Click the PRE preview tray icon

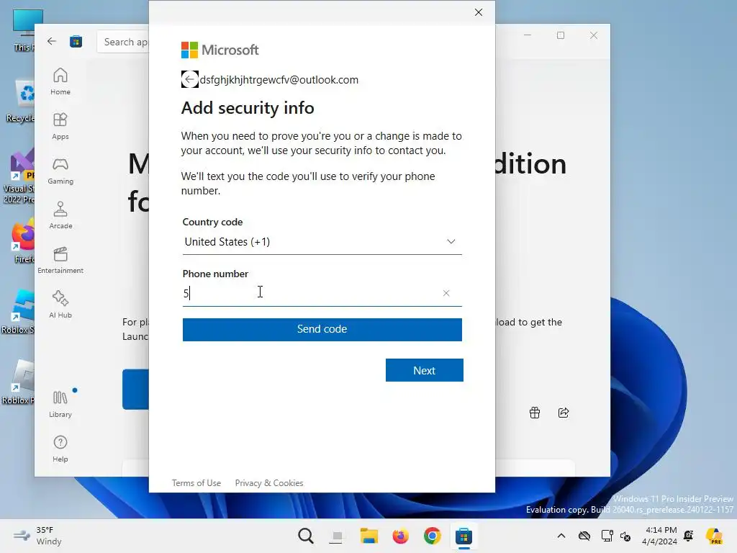coord(715,536)
